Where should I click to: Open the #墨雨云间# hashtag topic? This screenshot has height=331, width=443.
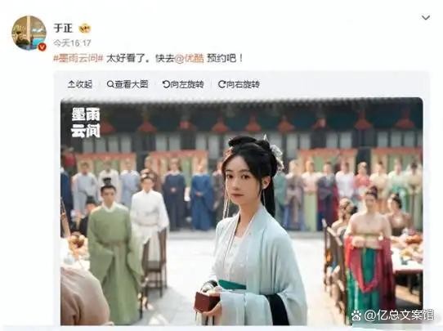[x=78, y=59]
